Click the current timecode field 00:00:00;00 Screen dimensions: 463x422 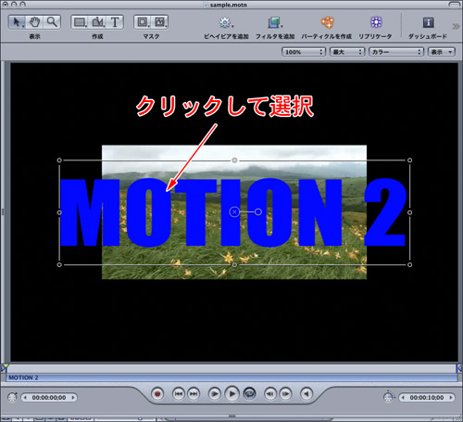[49, 398]
